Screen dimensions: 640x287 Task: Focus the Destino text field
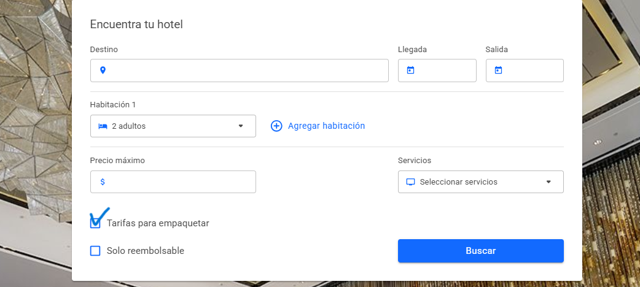tap(239, 71)
